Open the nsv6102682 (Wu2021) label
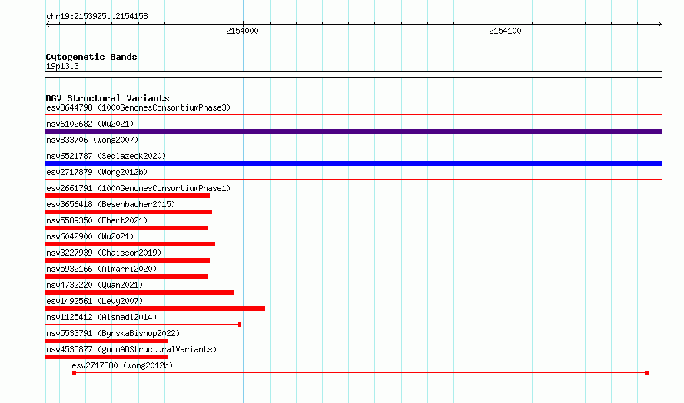The width and height of the screenshot is (684, 403). [90, 124]
